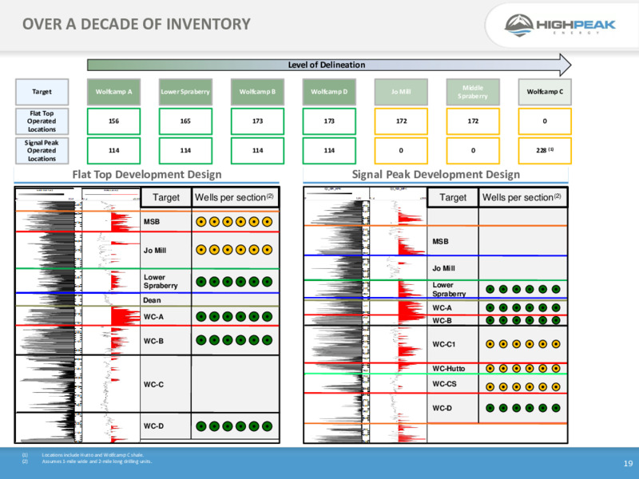Click the Signal Peak value 0 under Jo Mill
639x479 pixels.
coord(401,151)
